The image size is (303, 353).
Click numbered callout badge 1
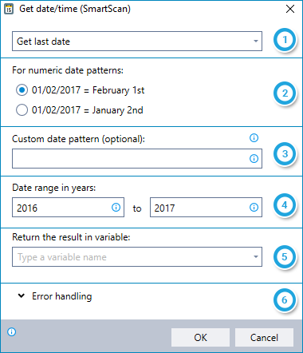(285, 40)
